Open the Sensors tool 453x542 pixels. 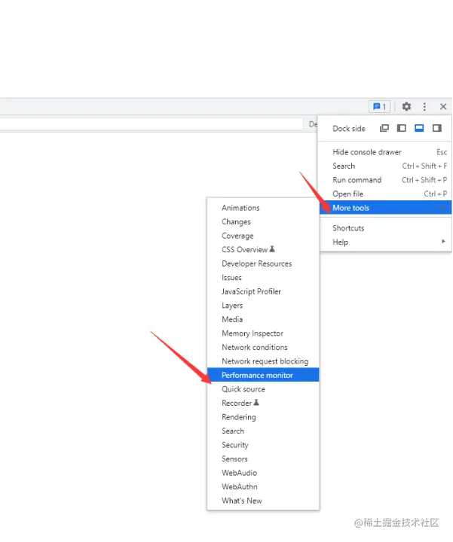tap(263, 458)
